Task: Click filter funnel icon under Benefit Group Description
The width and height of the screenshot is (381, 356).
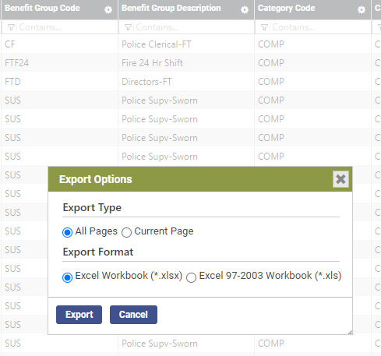Action: coord(128,27)
